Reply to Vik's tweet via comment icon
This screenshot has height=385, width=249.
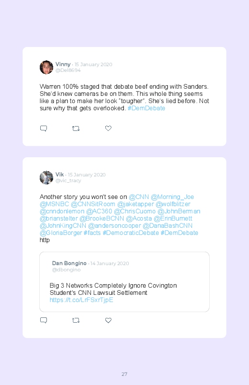point(44,320)
